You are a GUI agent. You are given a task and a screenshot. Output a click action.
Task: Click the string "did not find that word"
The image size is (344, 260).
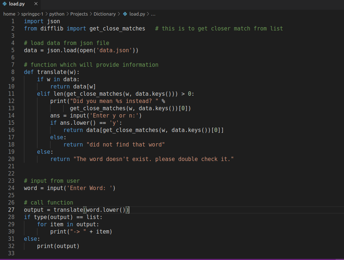click(125, 145)
